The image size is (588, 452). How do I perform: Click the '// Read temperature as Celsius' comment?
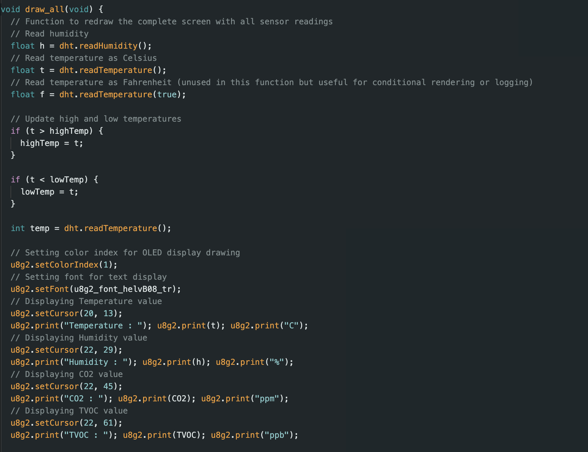(84, 58)
